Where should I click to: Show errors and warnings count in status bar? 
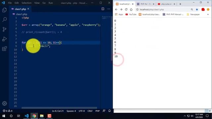(x=8, y=111)
